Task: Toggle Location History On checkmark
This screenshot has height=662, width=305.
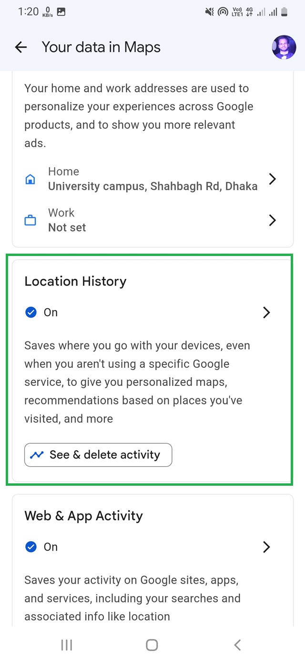Action: pyautogui.click(x=30, y=312)
